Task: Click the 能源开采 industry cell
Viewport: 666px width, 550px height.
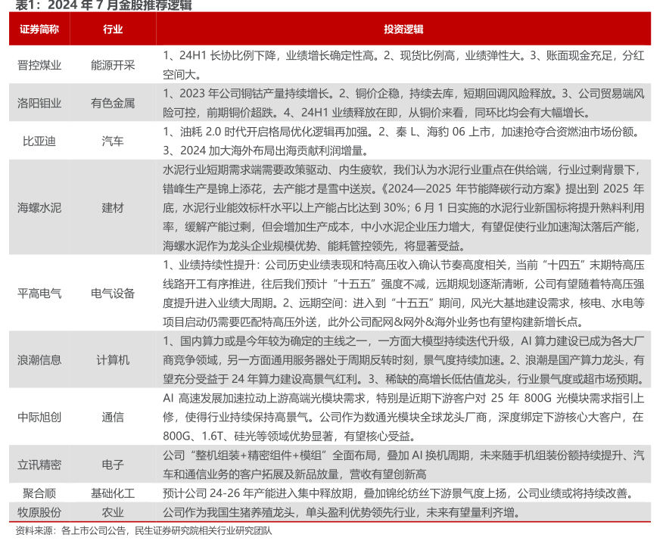Action: point(112,65)
